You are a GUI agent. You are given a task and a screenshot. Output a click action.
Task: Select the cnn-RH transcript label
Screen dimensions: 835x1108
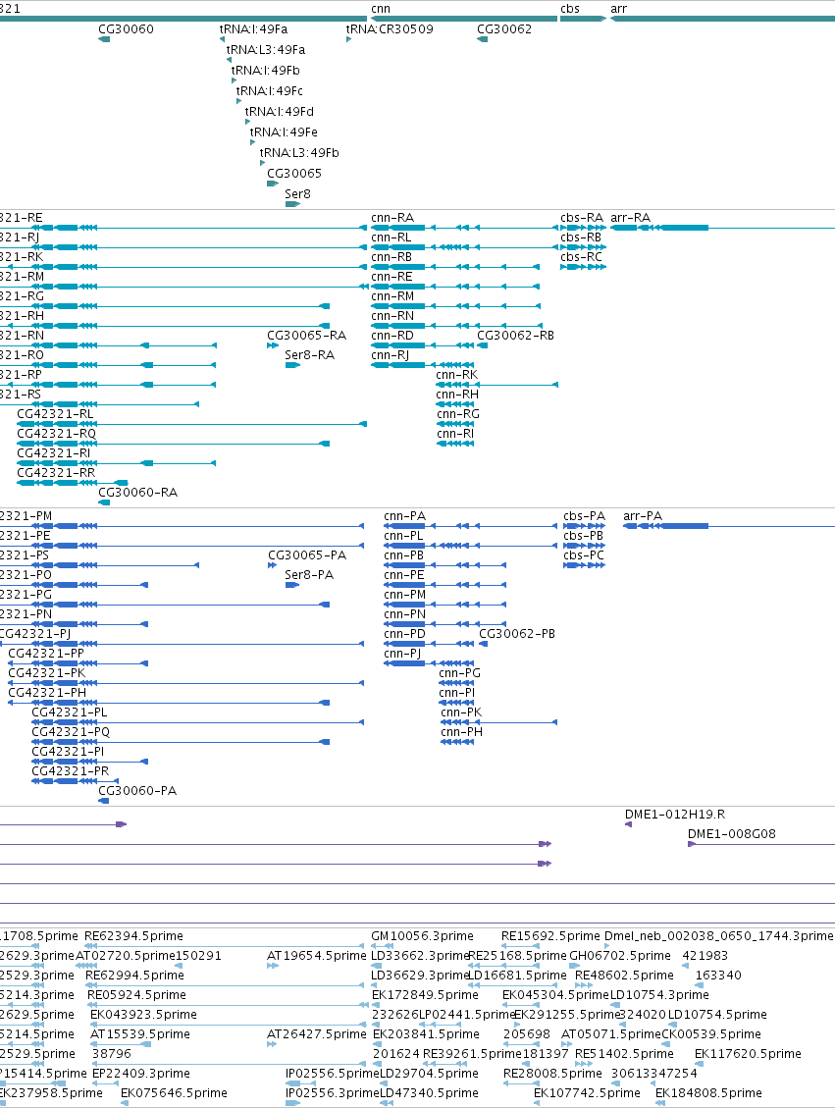pos(457,395)
